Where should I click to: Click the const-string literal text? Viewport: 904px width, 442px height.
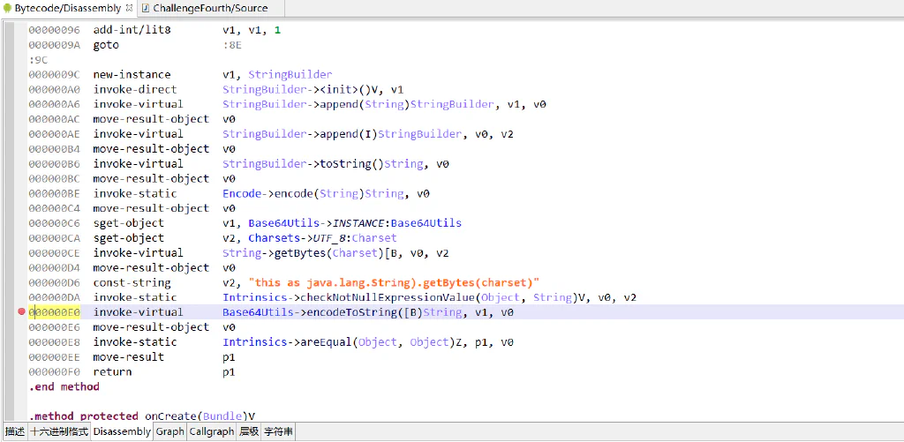click(393, 282)
